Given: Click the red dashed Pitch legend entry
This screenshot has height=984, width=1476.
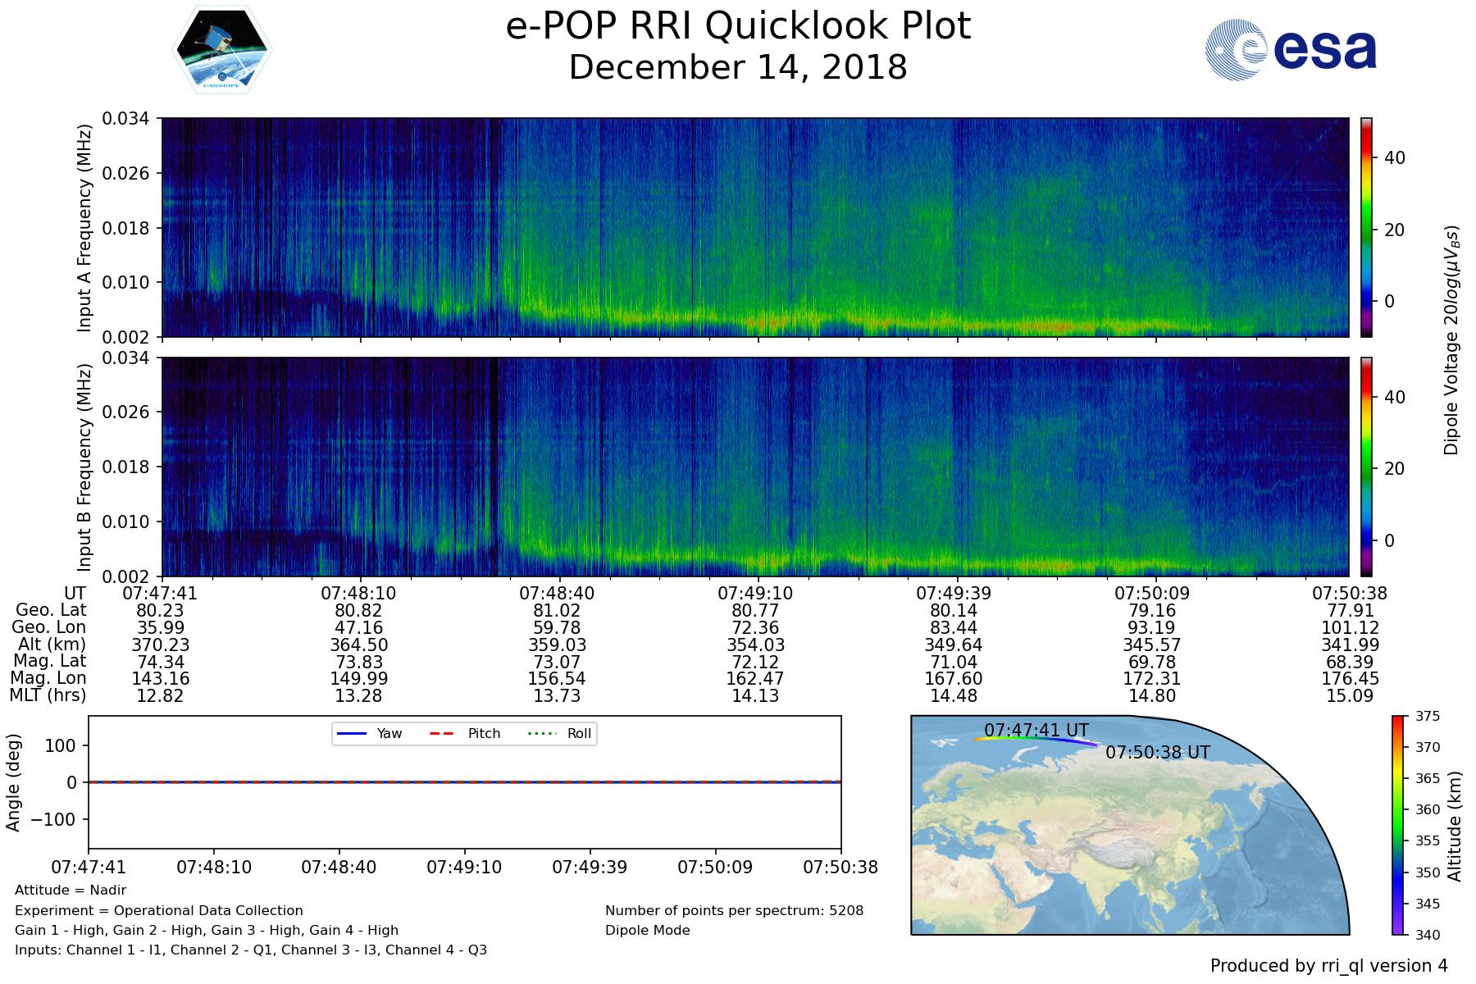Looking at the screenshot, I should coord(465,733).
